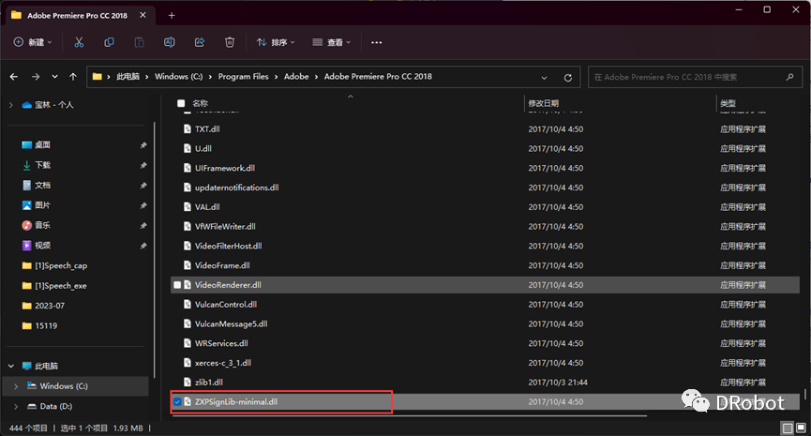Image resolution: width=811 pixels, height=436 pixels.
Task: Click the Share icon in toolbar
Action: coord(200,42)
